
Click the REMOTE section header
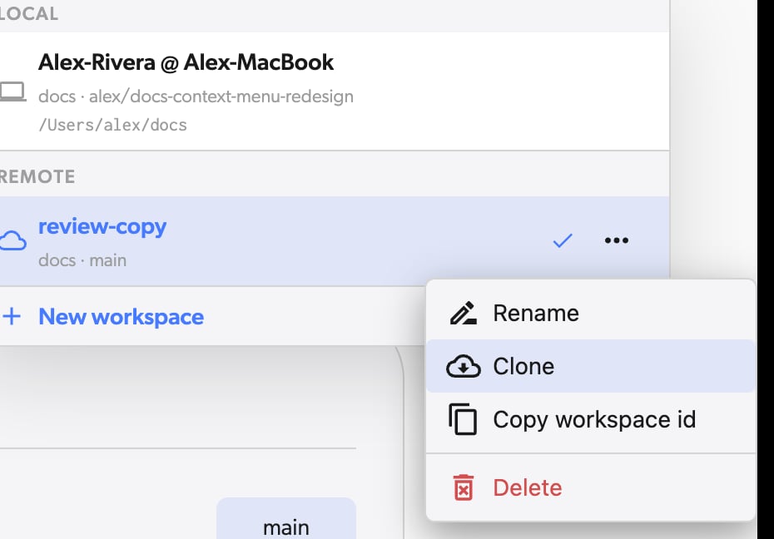[x=37, y=177]
